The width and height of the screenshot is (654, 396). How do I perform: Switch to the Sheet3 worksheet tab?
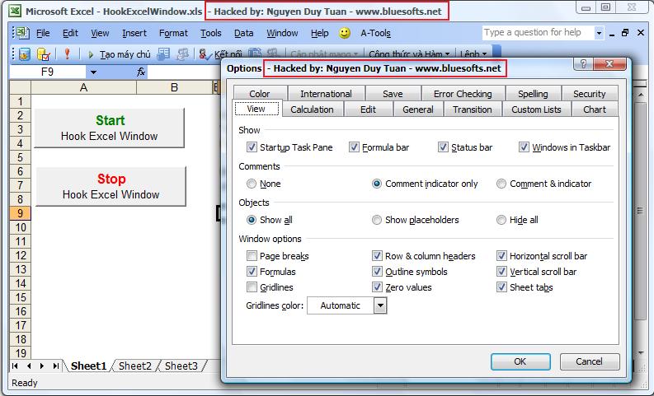(x=181, y=366)
